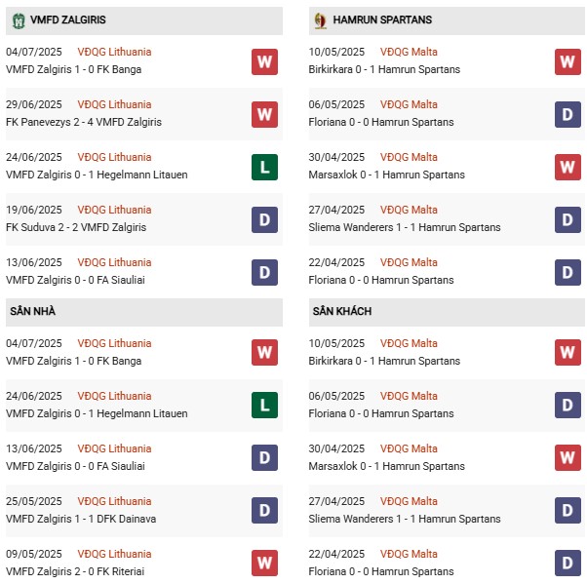Click VMFD Zalgiris 1 - 1 DFK Dainava result
The width and height of the screenshot is (587, 584).
point(81,520)
